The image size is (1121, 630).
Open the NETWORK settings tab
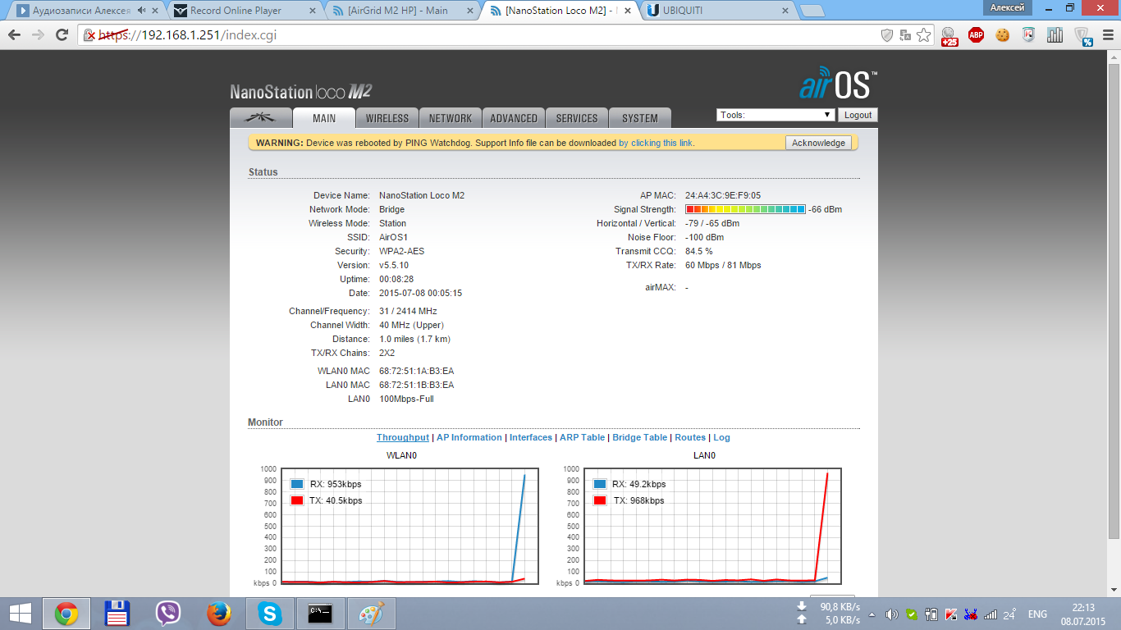(x=451, y=118)
